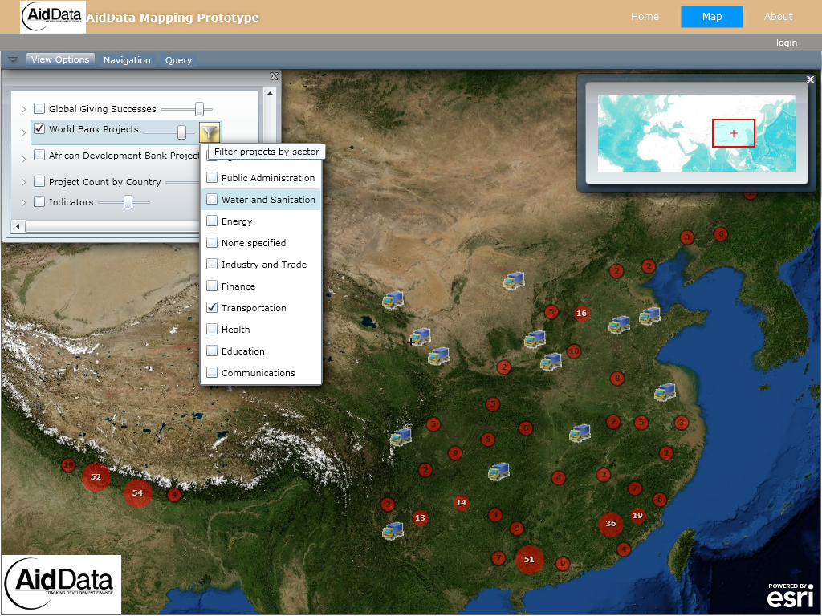This screenshot has height=616, width=822.
Task: Click the layer list scroll-up arrow
Action: coord(270,93)
